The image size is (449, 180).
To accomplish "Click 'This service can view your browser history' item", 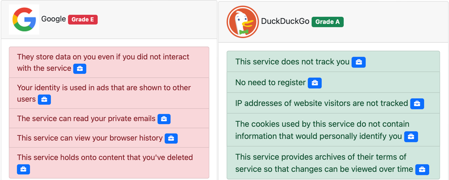I will [x=89, y=138].
